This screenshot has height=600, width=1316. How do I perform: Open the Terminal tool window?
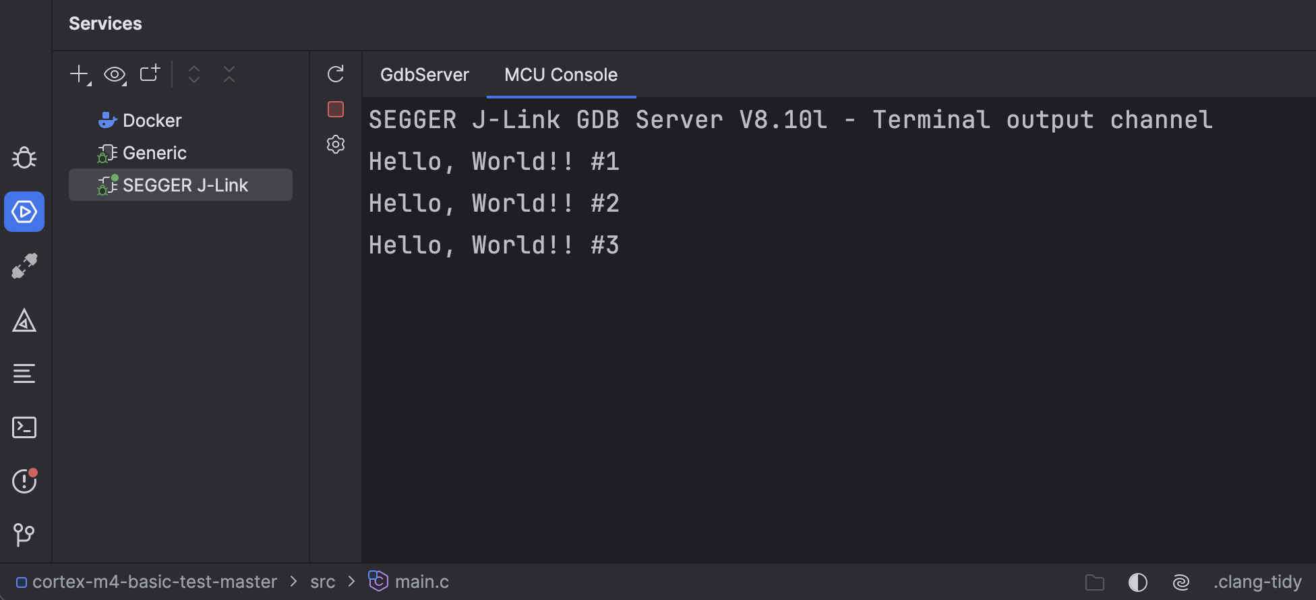[24, 427]
